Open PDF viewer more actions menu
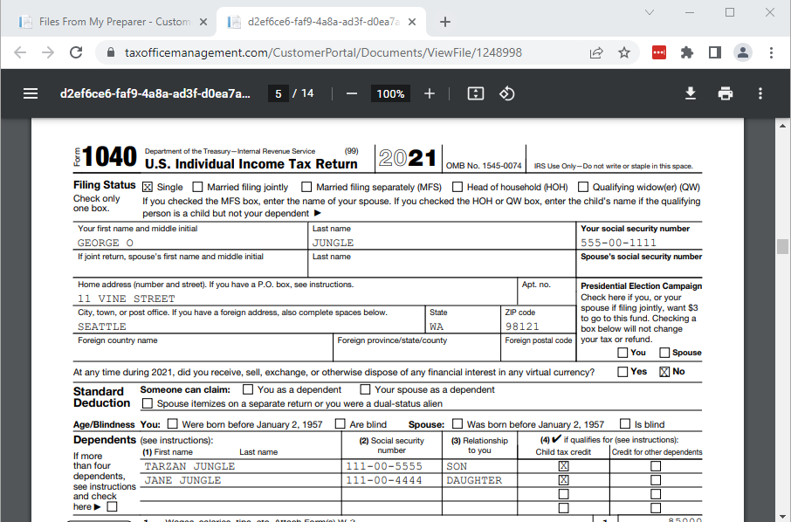This screenshot has width=791, height=522. tap(760, 93)
